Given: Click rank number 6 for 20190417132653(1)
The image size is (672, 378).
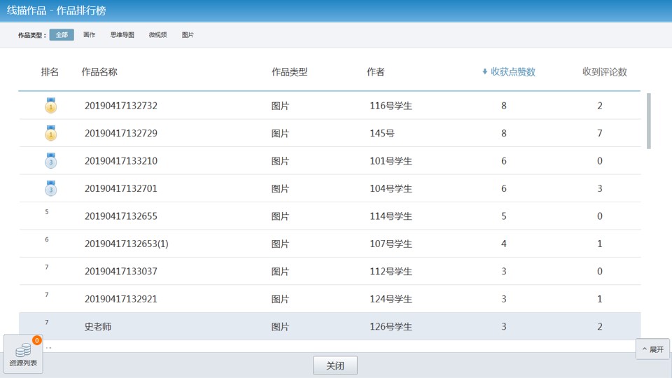Looking at the screenshot, I should click(x=47, y=239).
